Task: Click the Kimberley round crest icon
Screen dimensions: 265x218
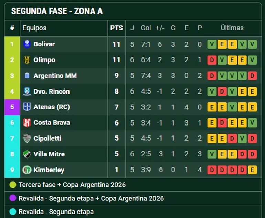Action: [x=27, y=170]
